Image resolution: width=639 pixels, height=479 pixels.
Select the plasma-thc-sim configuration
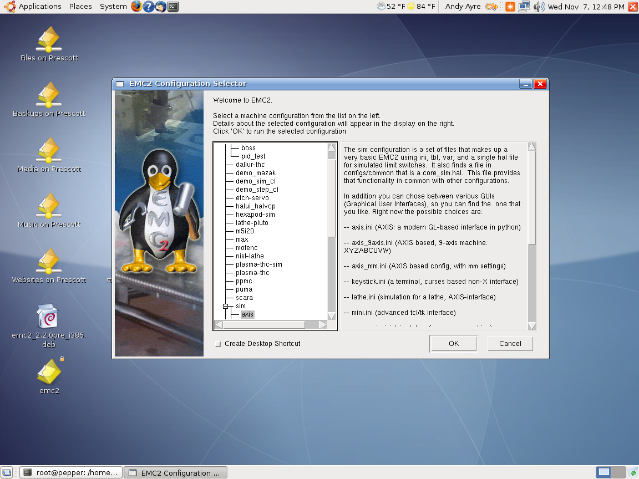259,264
